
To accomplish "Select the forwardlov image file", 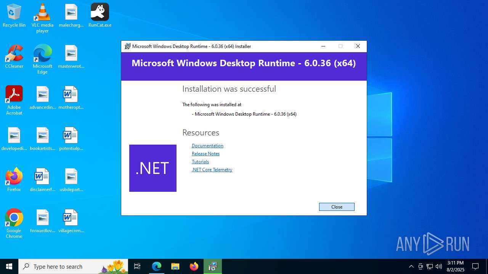I will tap(42, 221).
